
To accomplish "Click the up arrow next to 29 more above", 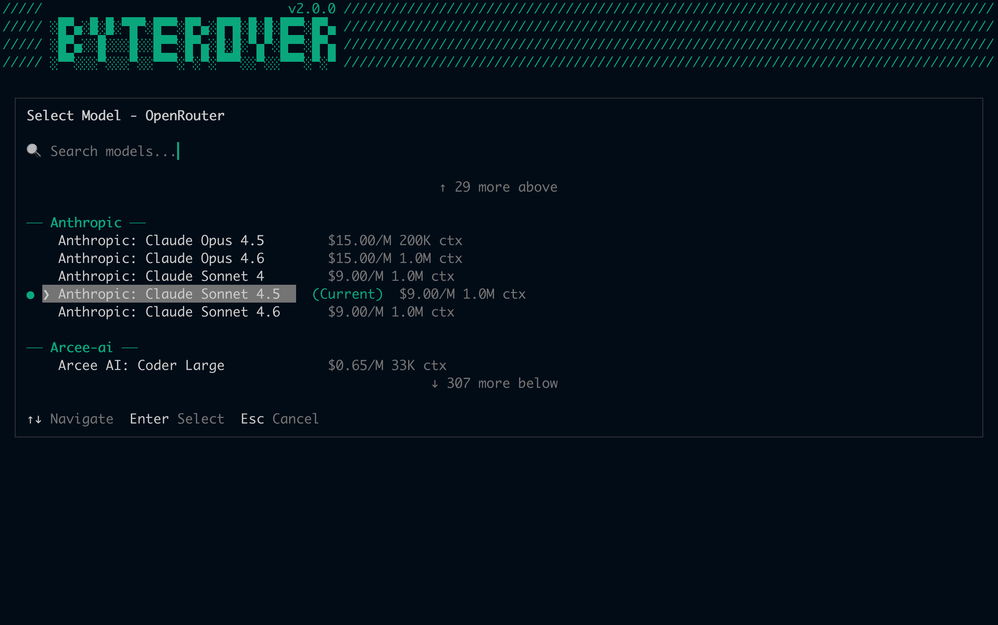I will (x=443, y=188).
